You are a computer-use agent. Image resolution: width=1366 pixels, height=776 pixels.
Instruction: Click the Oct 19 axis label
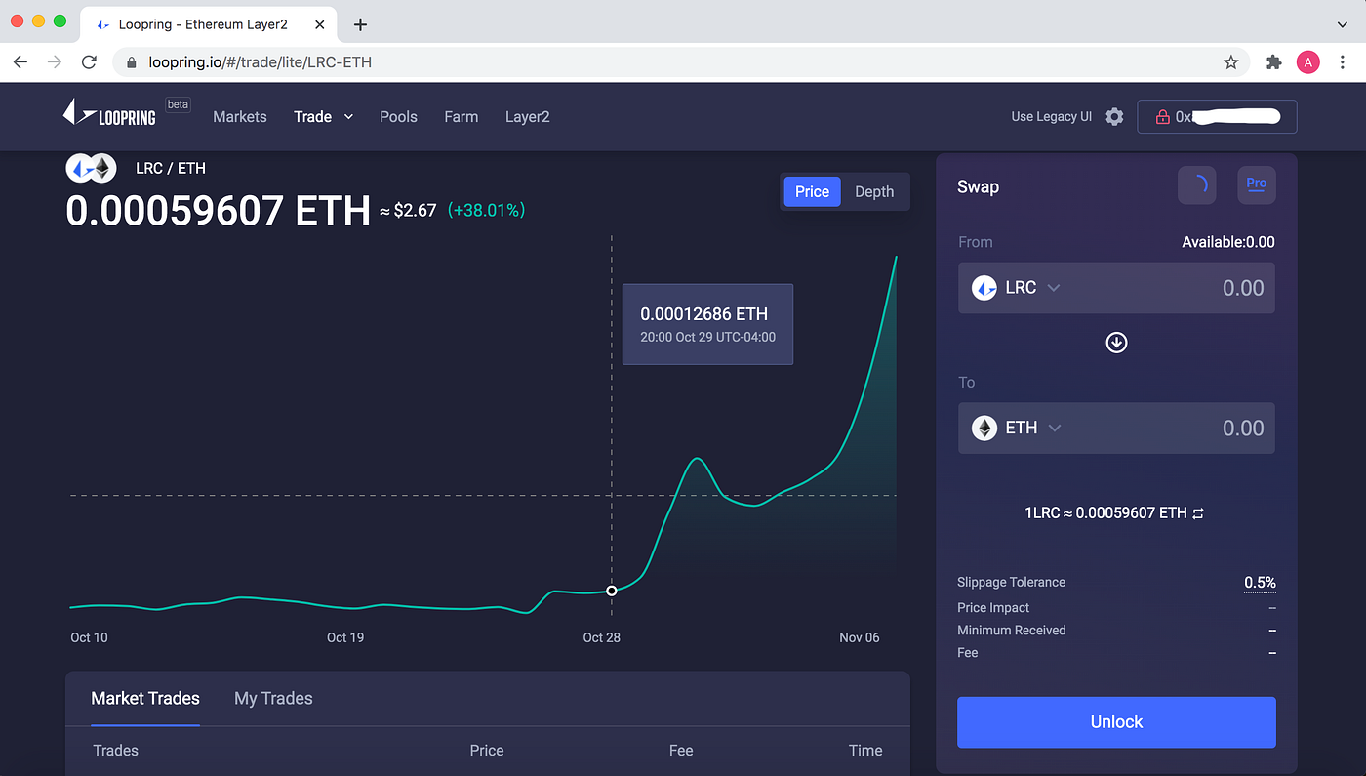(345, 637)
